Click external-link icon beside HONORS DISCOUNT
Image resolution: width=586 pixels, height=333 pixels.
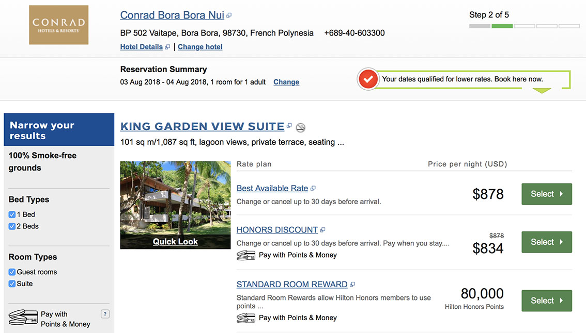pos(323,230)
